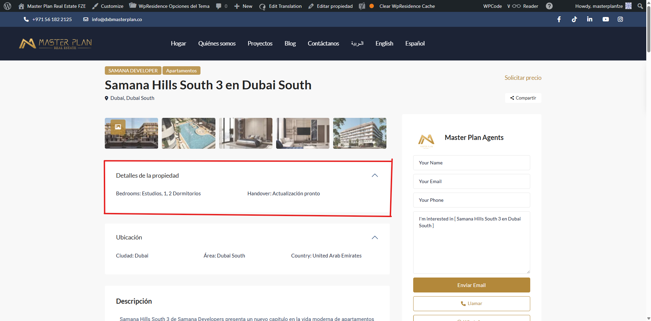Click the Solicitar precio link

(x=523, y=78)
